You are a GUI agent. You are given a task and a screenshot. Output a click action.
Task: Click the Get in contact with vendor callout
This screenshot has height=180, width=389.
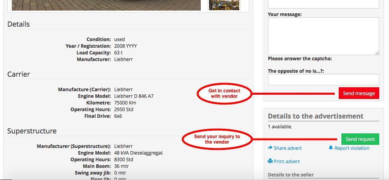point(224,94)
